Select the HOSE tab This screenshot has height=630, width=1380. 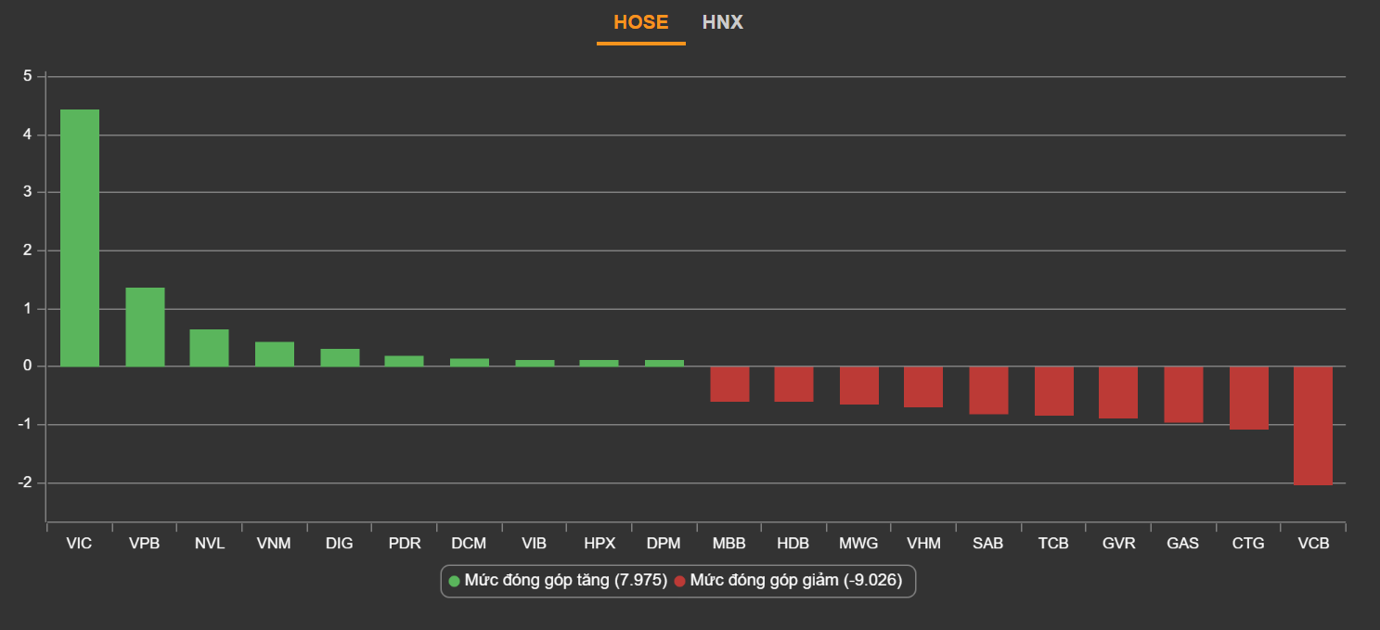640,22
